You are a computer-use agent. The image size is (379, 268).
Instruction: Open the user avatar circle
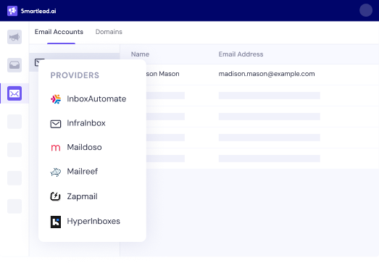tap(366, 10)
